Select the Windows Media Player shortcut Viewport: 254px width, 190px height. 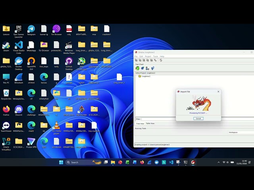69,47
